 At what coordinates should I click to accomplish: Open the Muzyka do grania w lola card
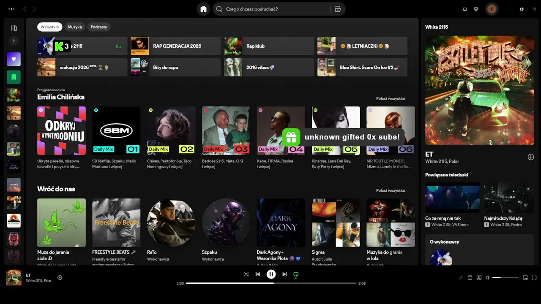[391, 231]
